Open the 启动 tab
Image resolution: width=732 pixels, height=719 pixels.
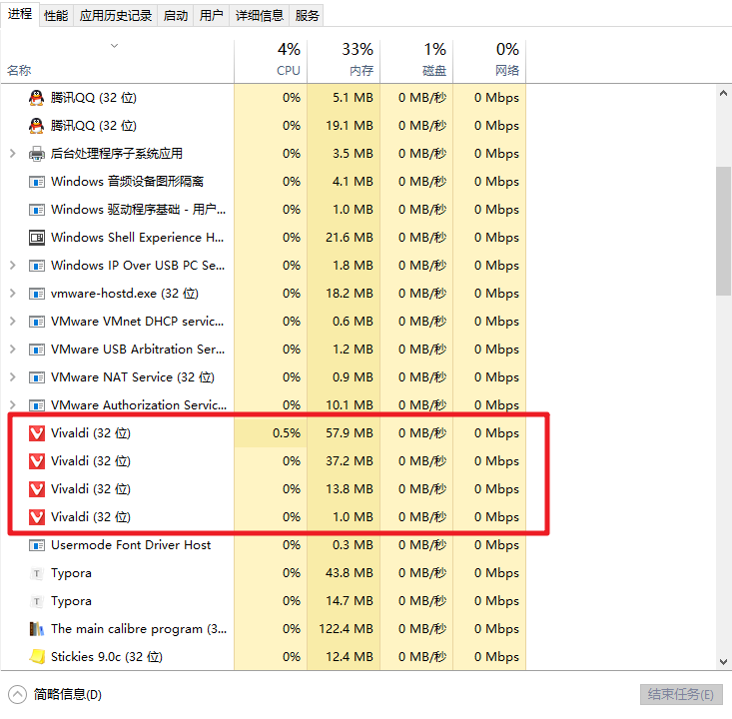coord(175,15)
